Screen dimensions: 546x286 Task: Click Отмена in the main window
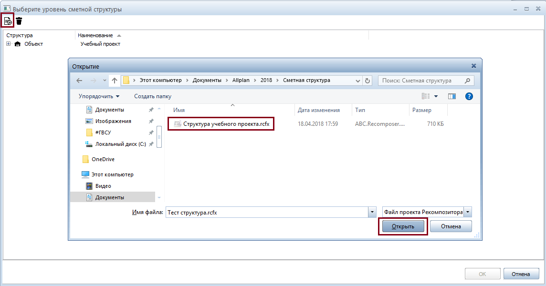point(521,274)
